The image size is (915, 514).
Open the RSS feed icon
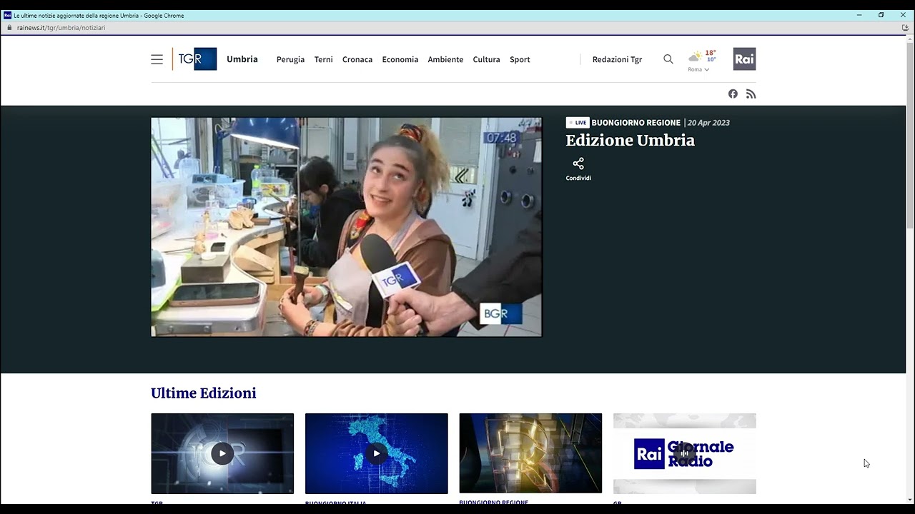(x=751, y=94)
